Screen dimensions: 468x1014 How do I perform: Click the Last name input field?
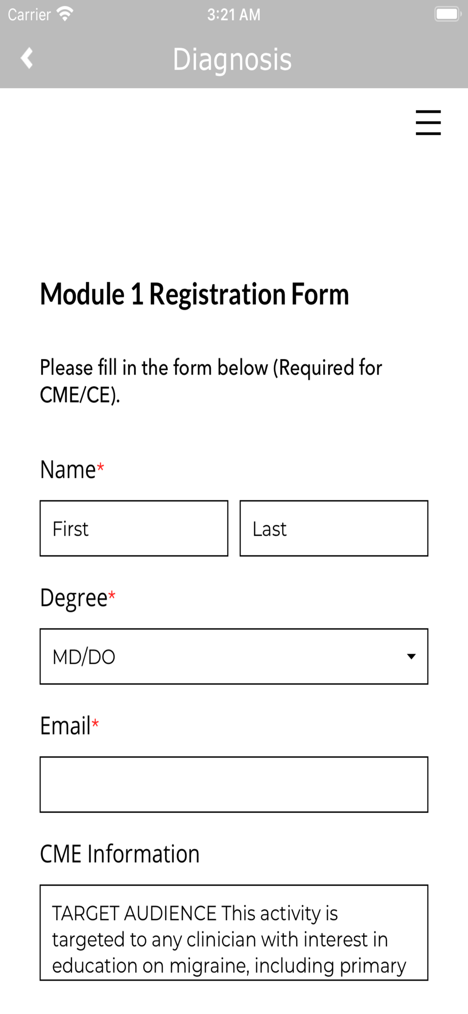pyautogui.click(x=334, y=528)
